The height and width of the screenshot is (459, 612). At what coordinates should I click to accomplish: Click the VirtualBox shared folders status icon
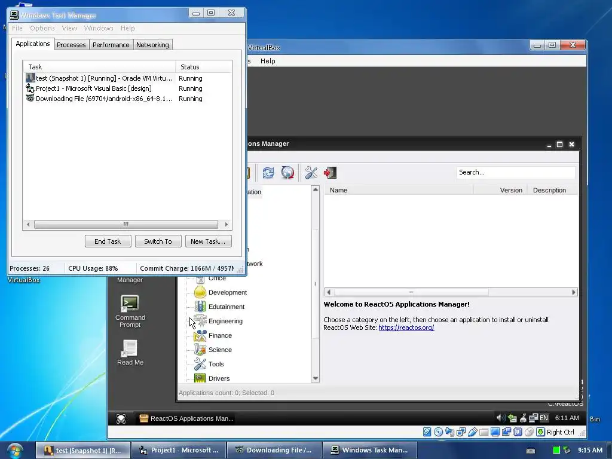484,432
